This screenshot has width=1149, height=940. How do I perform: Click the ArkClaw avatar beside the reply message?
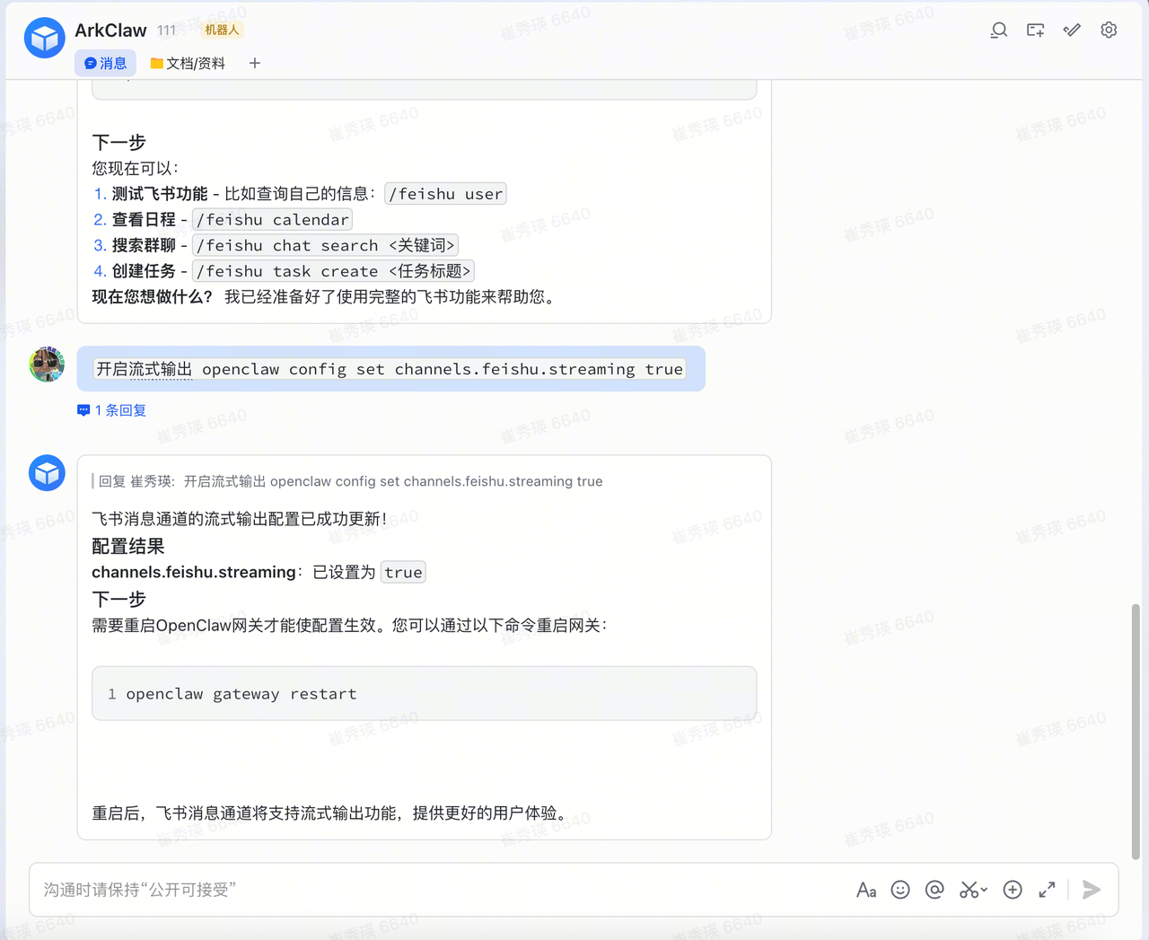47,473
